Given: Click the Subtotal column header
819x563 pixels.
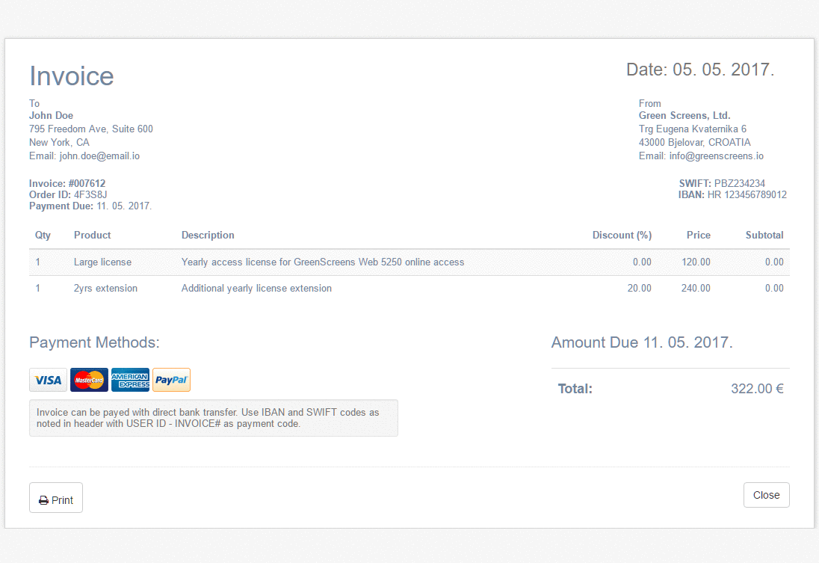Looking at the screenshot, I should click(764, 235).
